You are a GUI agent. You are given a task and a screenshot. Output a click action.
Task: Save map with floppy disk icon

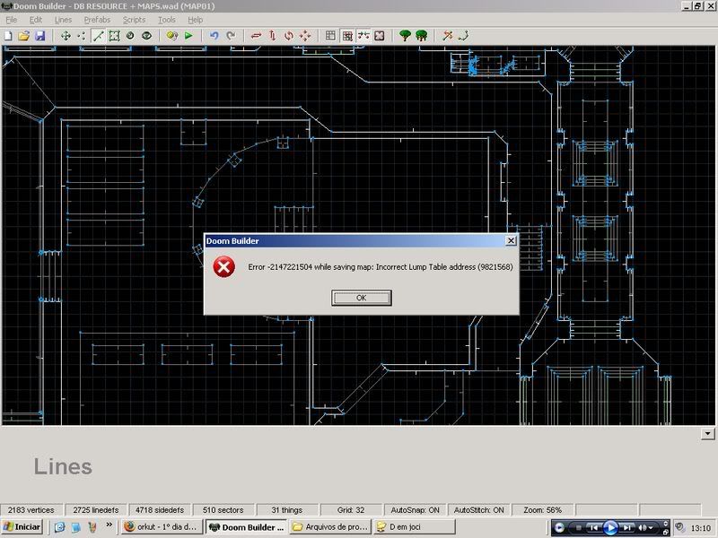pos(39,36)
